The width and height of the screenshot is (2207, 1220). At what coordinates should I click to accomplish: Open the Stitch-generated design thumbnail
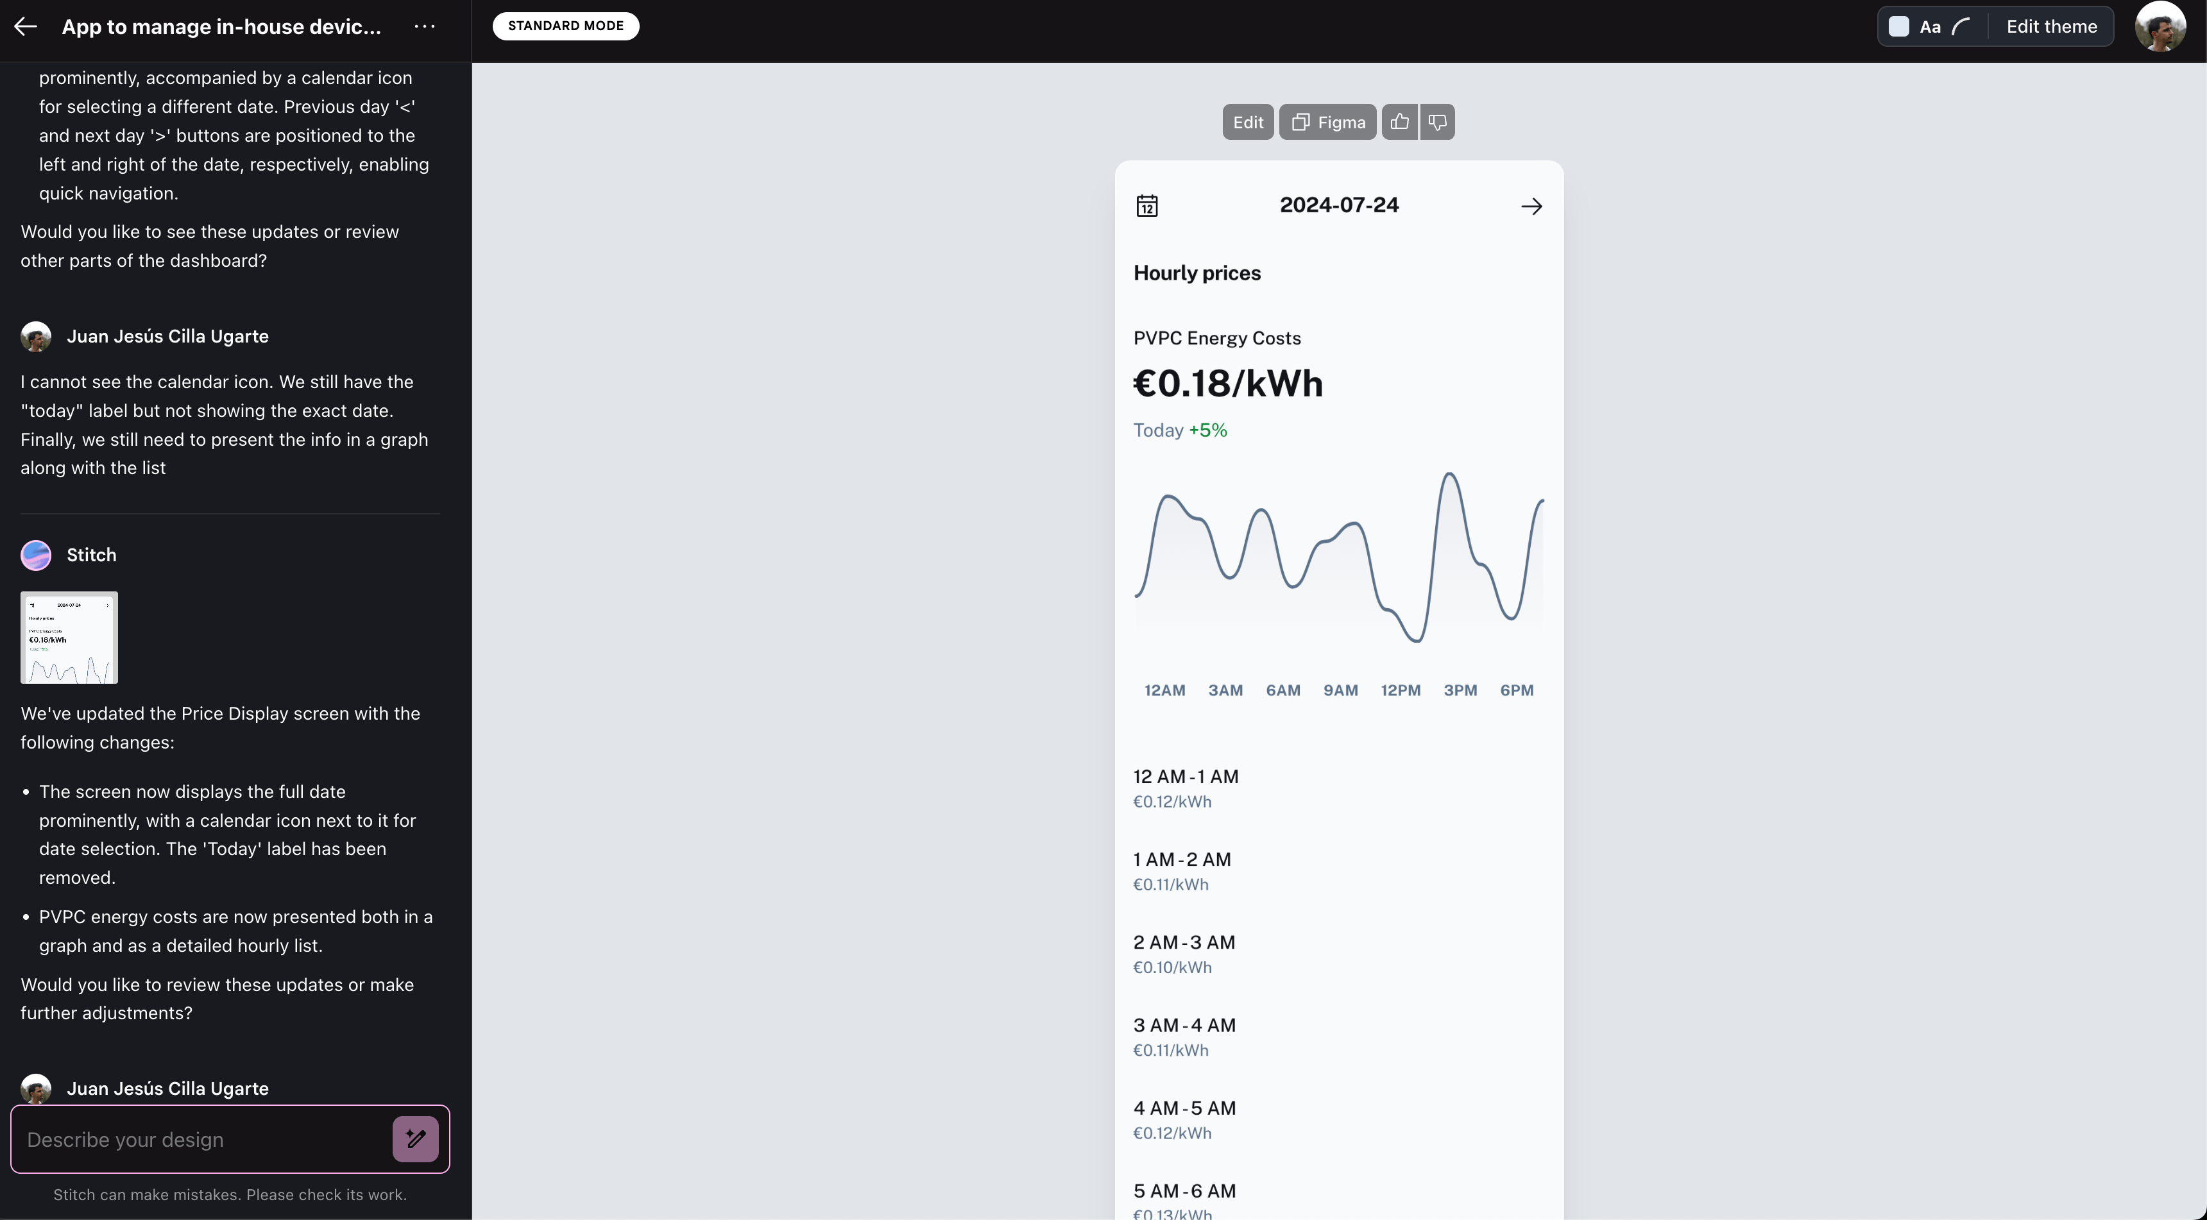69,638
